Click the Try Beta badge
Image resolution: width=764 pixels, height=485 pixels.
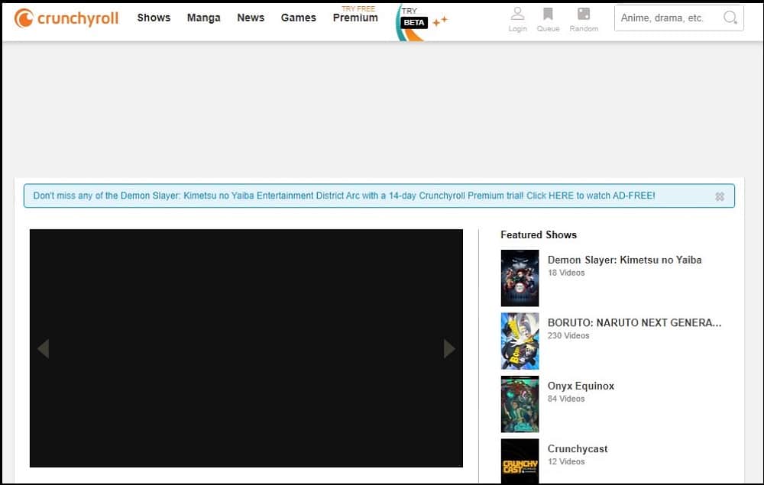click(421, 22)
